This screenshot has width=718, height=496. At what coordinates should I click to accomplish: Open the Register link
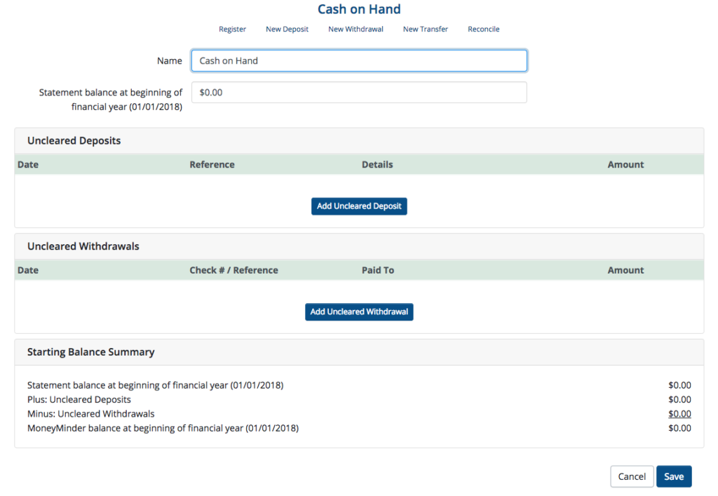(232, 29)
